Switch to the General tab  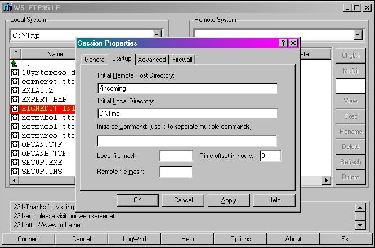[x=95, y=60]
